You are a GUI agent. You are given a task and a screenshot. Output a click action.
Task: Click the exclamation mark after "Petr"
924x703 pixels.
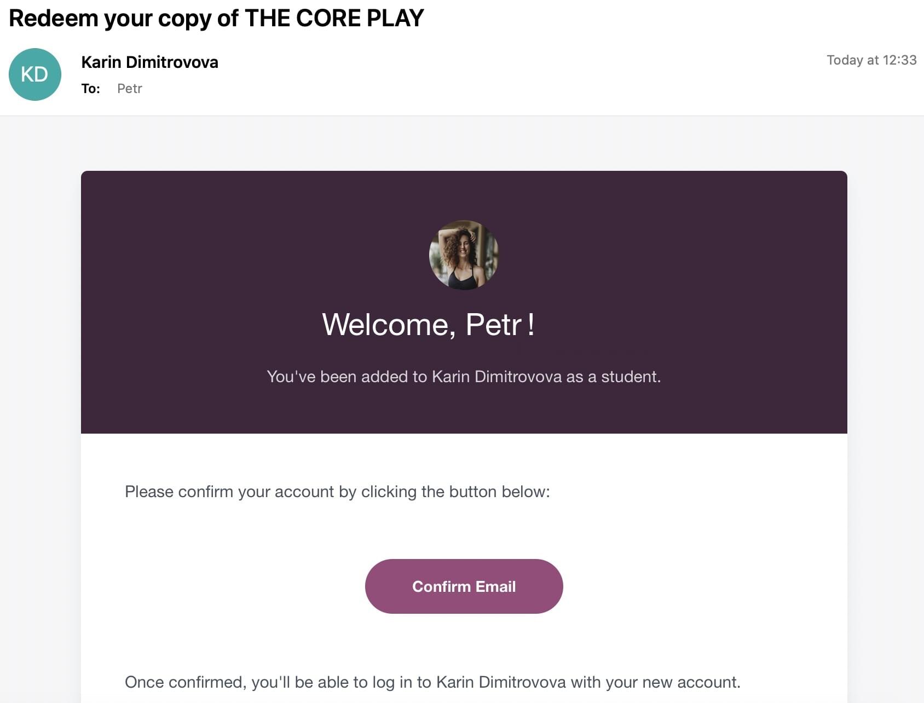pos(531,325)
